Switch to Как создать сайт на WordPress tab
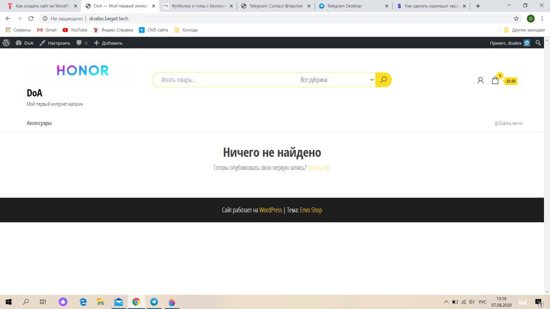Image resolution: width=550 pixels, height=309 pixels. pos(42,6)
